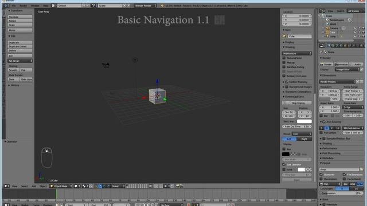Viewport: 367px width, 206px height.
Task: Click the black Box color swatch
Action: point(286,154)
